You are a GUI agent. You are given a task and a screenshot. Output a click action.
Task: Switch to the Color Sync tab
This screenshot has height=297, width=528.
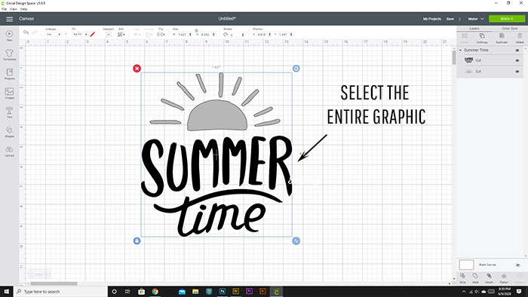[x=510, y=29]
